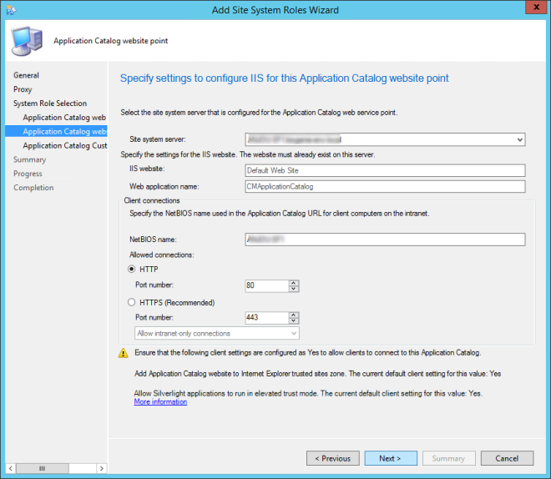Decrease the HTTPS port number

[x=293, y=321]
